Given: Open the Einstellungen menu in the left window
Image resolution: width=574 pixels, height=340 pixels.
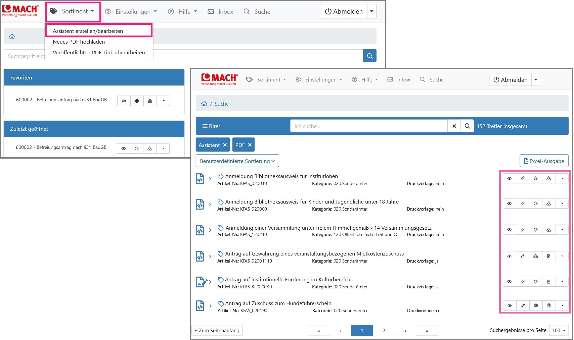Looking at the screenshot, I should pos(131,12).
